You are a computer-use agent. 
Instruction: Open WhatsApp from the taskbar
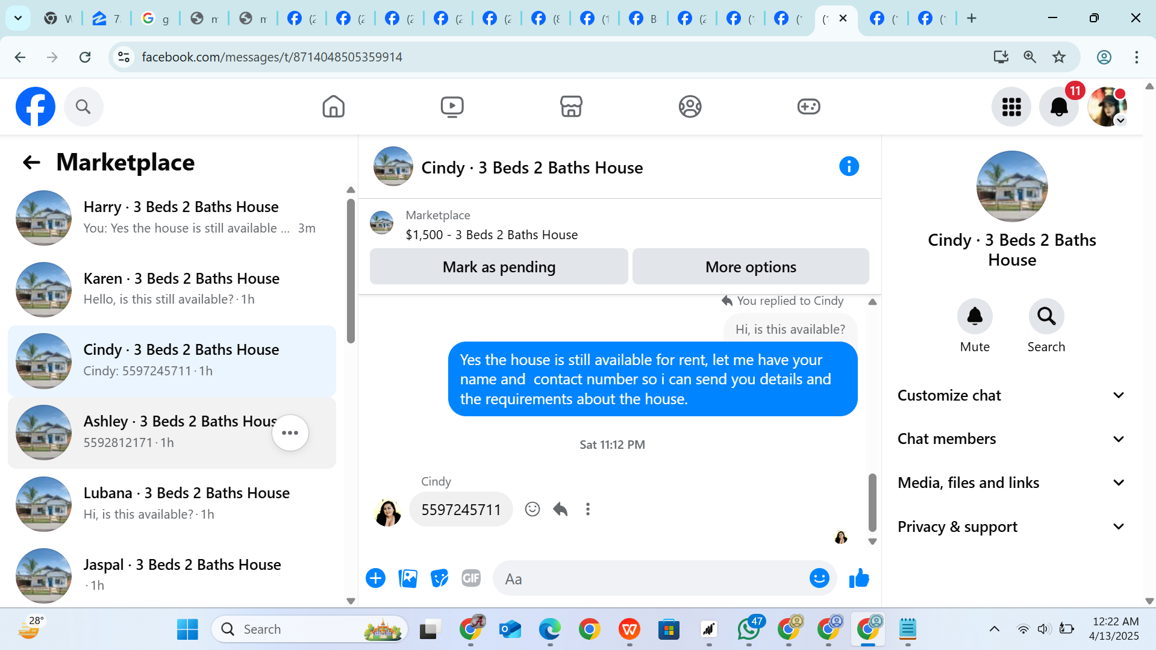[749, 630]
